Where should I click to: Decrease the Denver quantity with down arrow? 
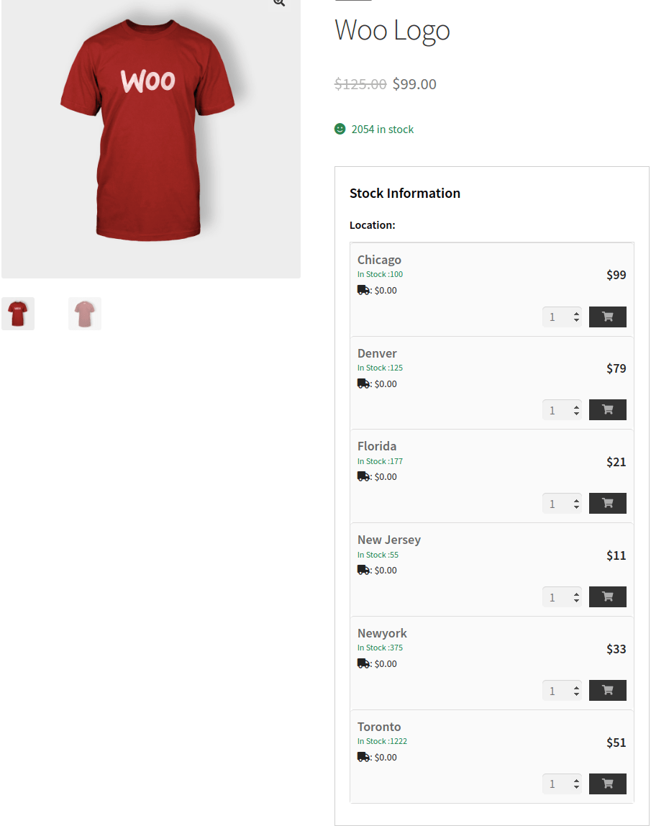point(576,414)
